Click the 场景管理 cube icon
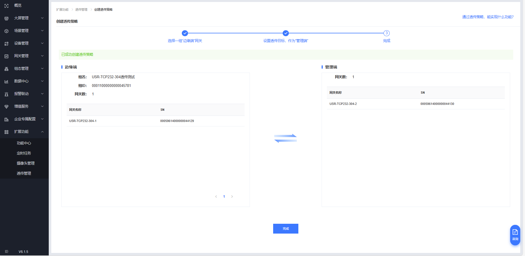Screen dimensions: 525x256 tap(6, 31)
